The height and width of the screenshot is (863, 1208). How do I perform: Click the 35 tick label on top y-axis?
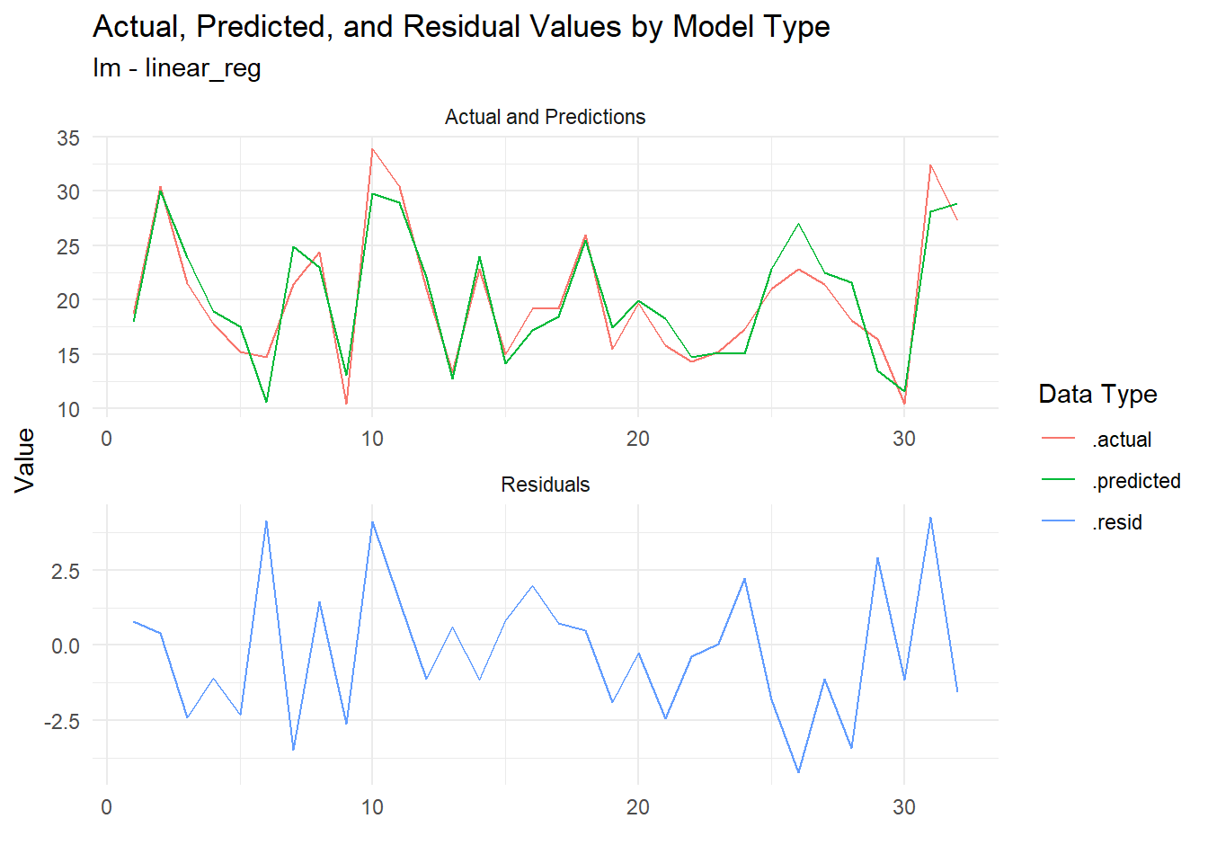68,138
